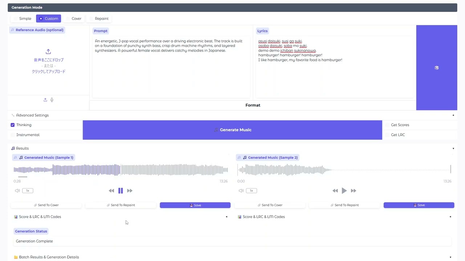Click the Results music note icon
The image size is (465, 261).
13,148
